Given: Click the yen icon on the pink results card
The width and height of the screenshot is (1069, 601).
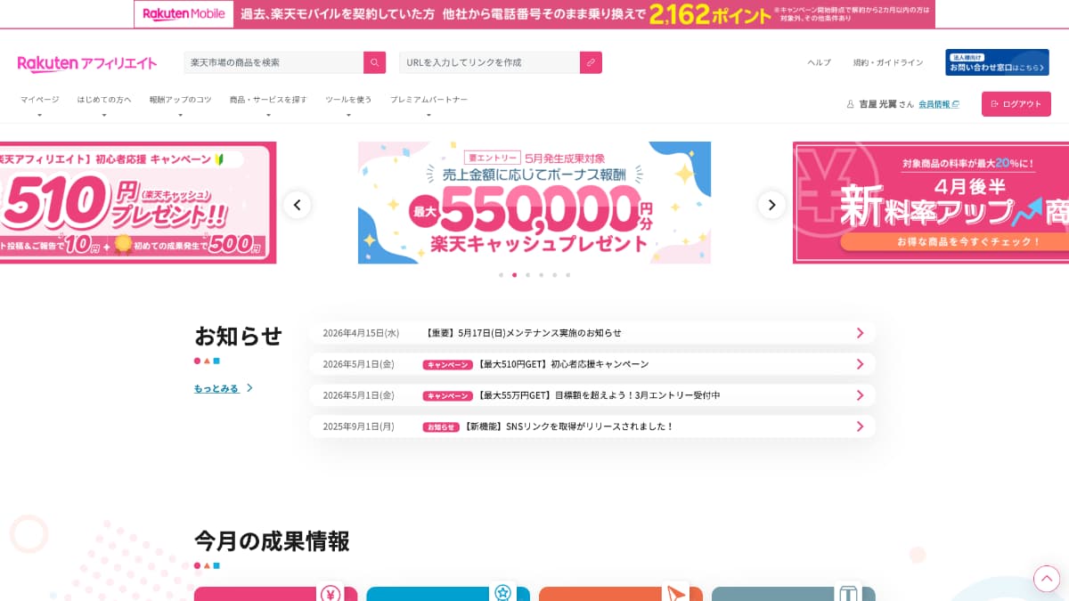Looking at the screenshot, I should tap(330, 593).
